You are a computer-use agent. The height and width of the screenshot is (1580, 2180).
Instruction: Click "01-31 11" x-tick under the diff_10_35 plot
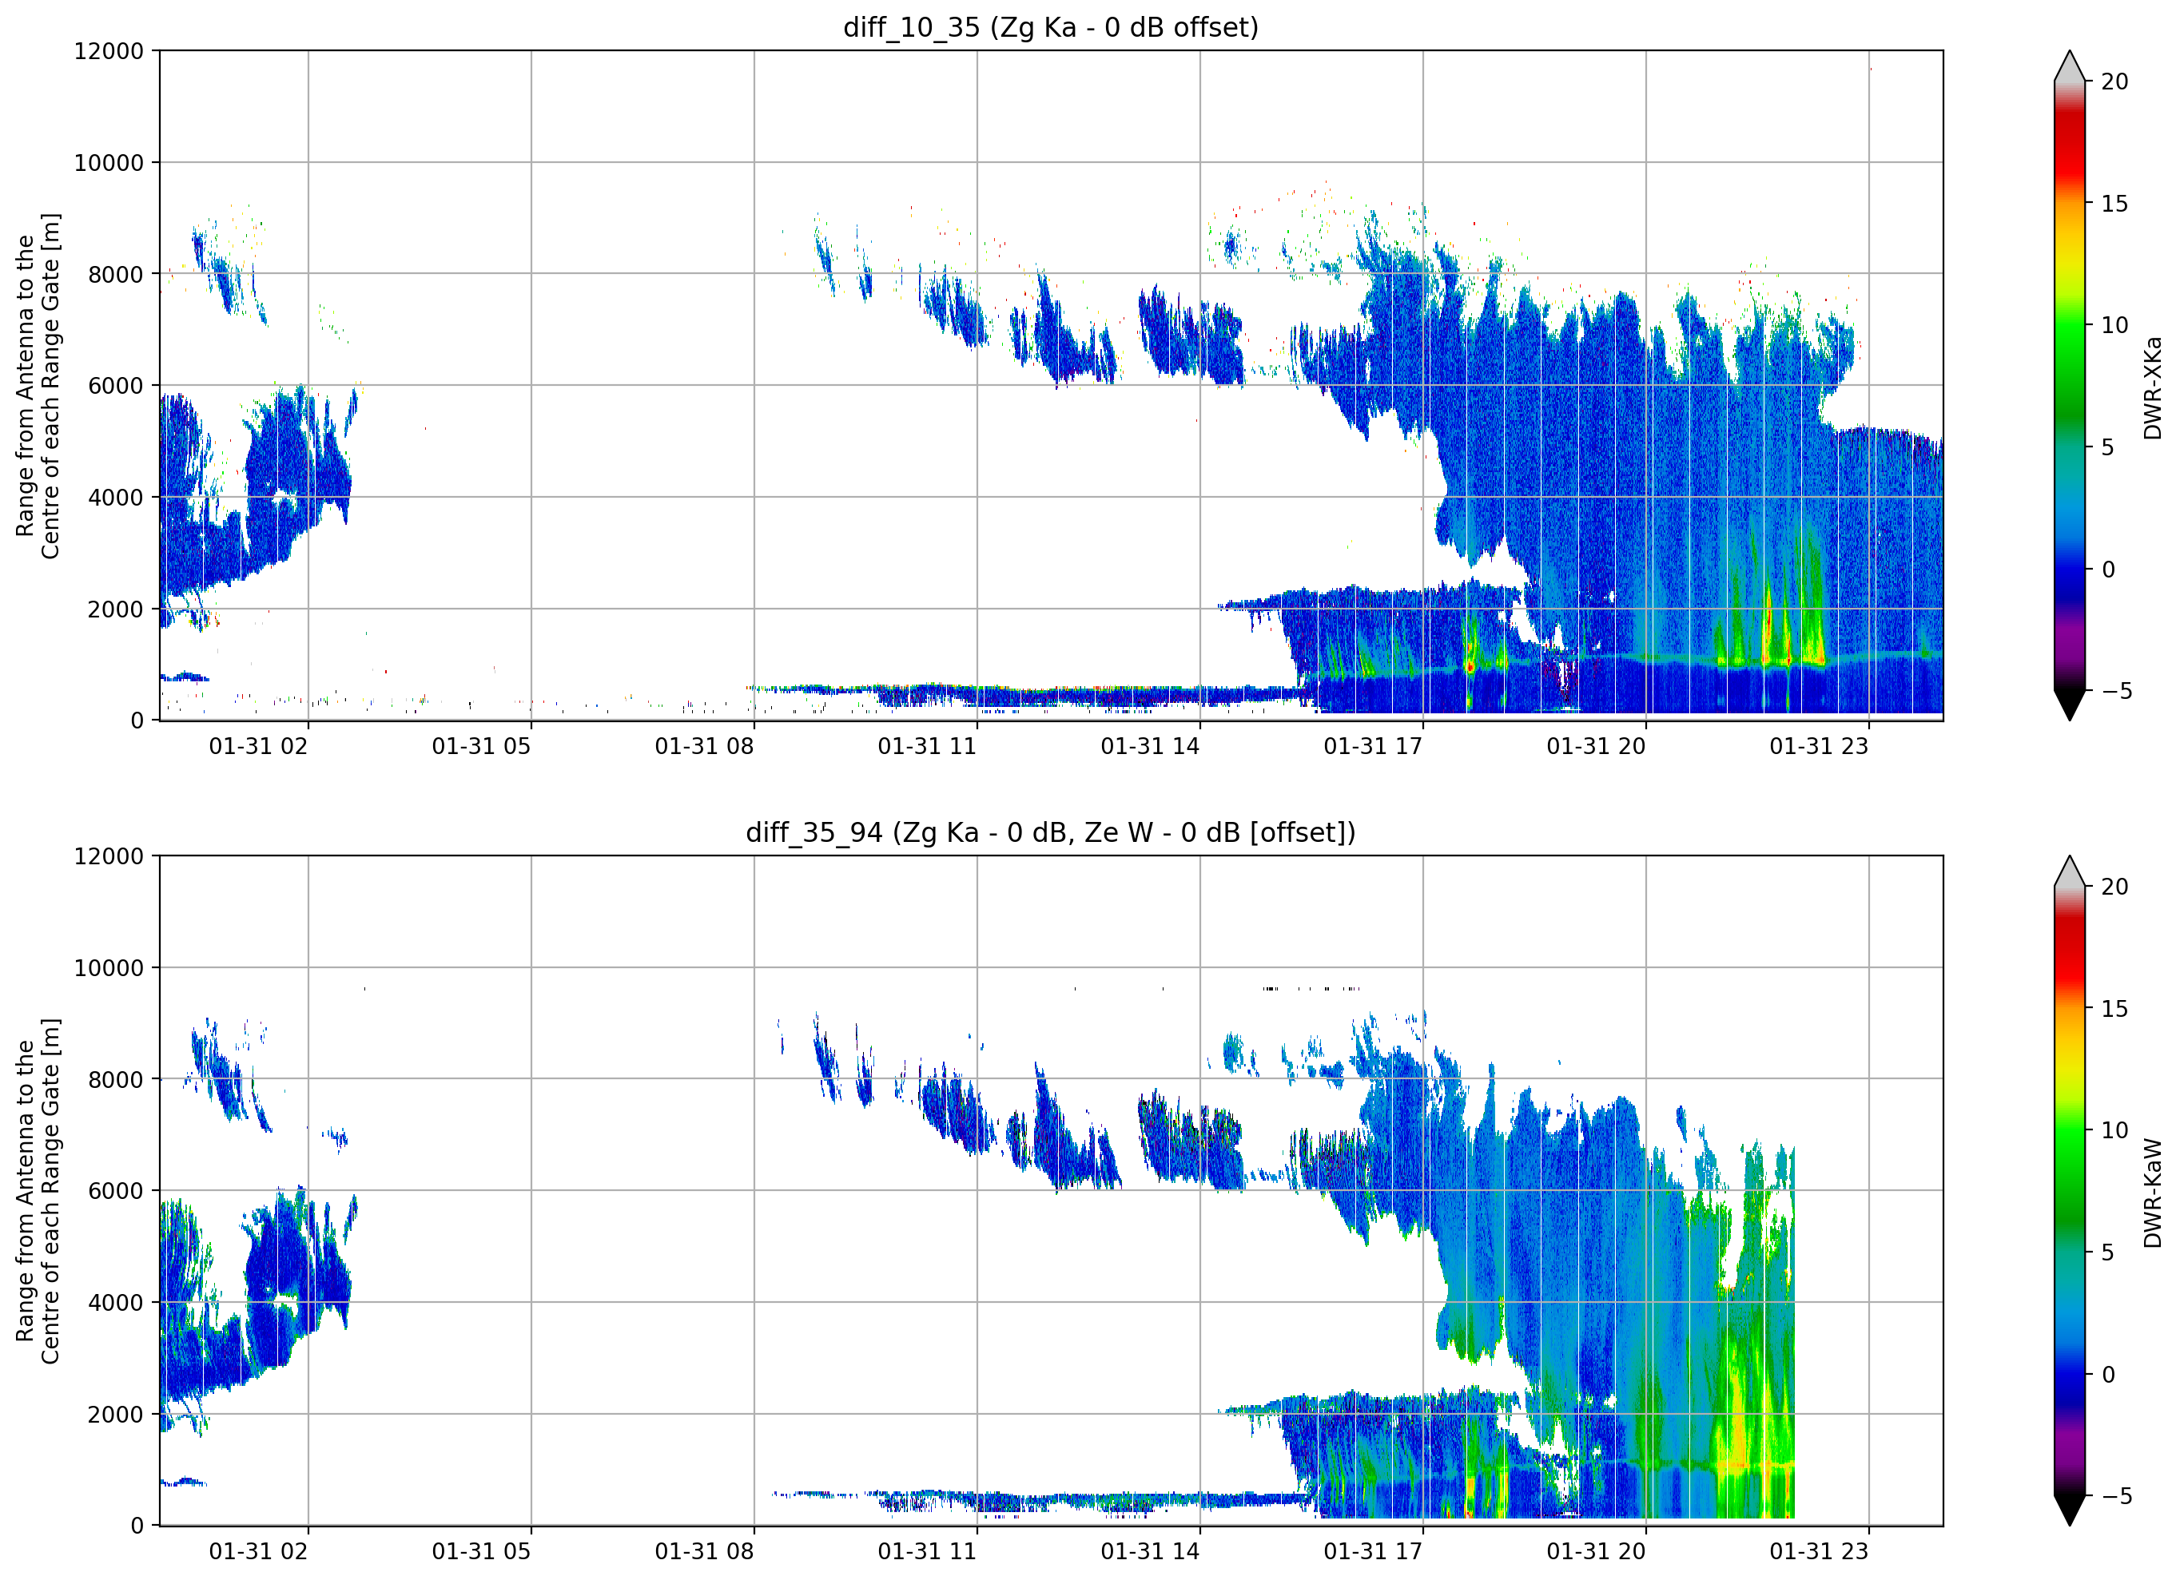928,746
